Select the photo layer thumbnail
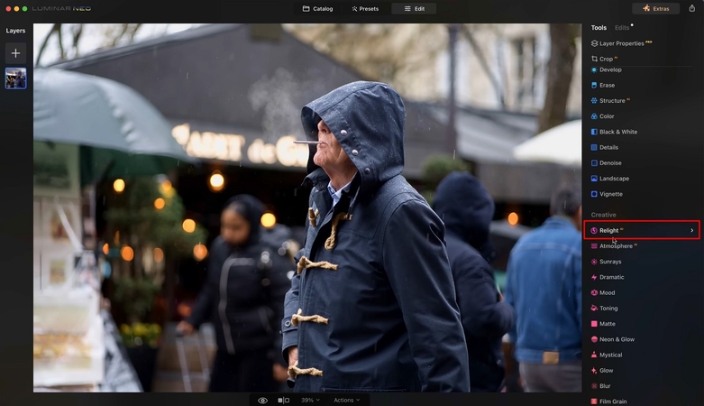Screen dimensions: 704x406 [15, 78]
